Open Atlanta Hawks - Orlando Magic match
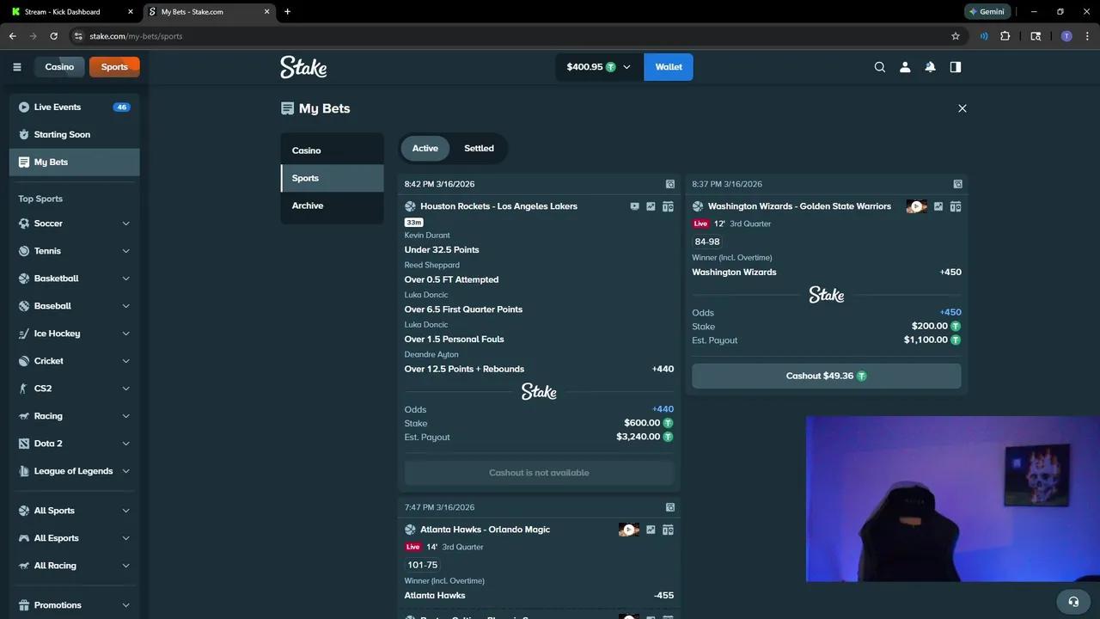This screenshot has width=1100, height=619. coord(485,530)
